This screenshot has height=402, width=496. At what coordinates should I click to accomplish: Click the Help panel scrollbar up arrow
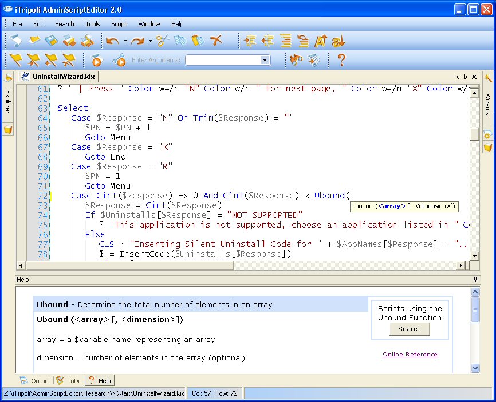pos(475,292)
